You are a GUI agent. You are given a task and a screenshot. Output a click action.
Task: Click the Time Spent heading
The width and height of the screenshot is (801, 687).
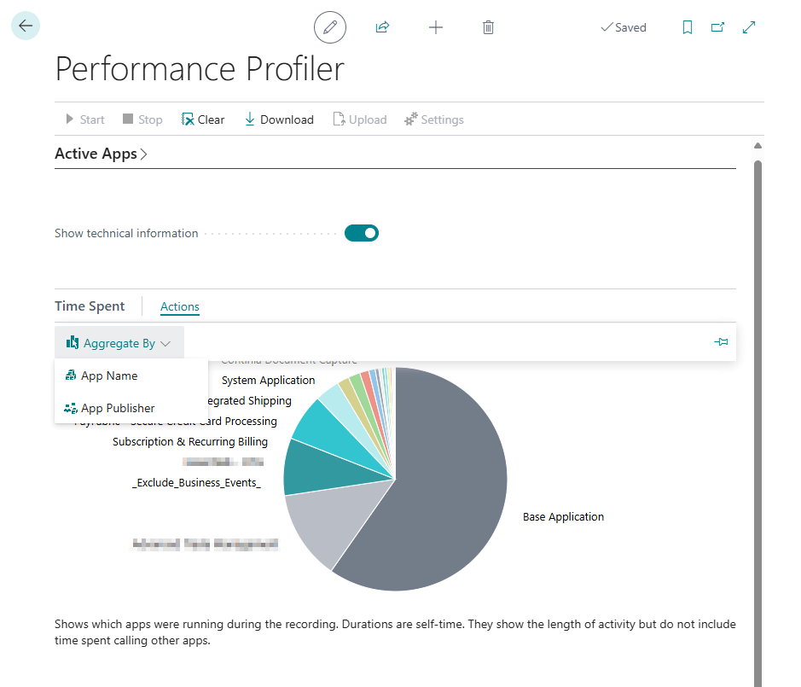tap(90, 306)
